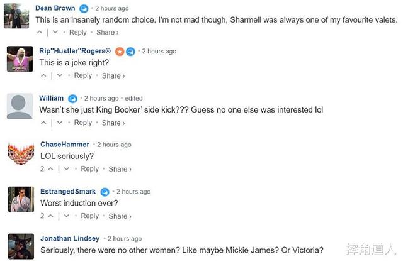Expand Share on ChaseHammer's comment
The image size is (403, 264).
120,169
